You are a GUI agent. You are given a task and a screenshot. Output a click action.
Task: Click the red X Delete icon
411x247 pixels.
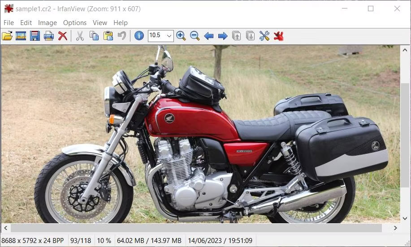(x=63, y=36)
